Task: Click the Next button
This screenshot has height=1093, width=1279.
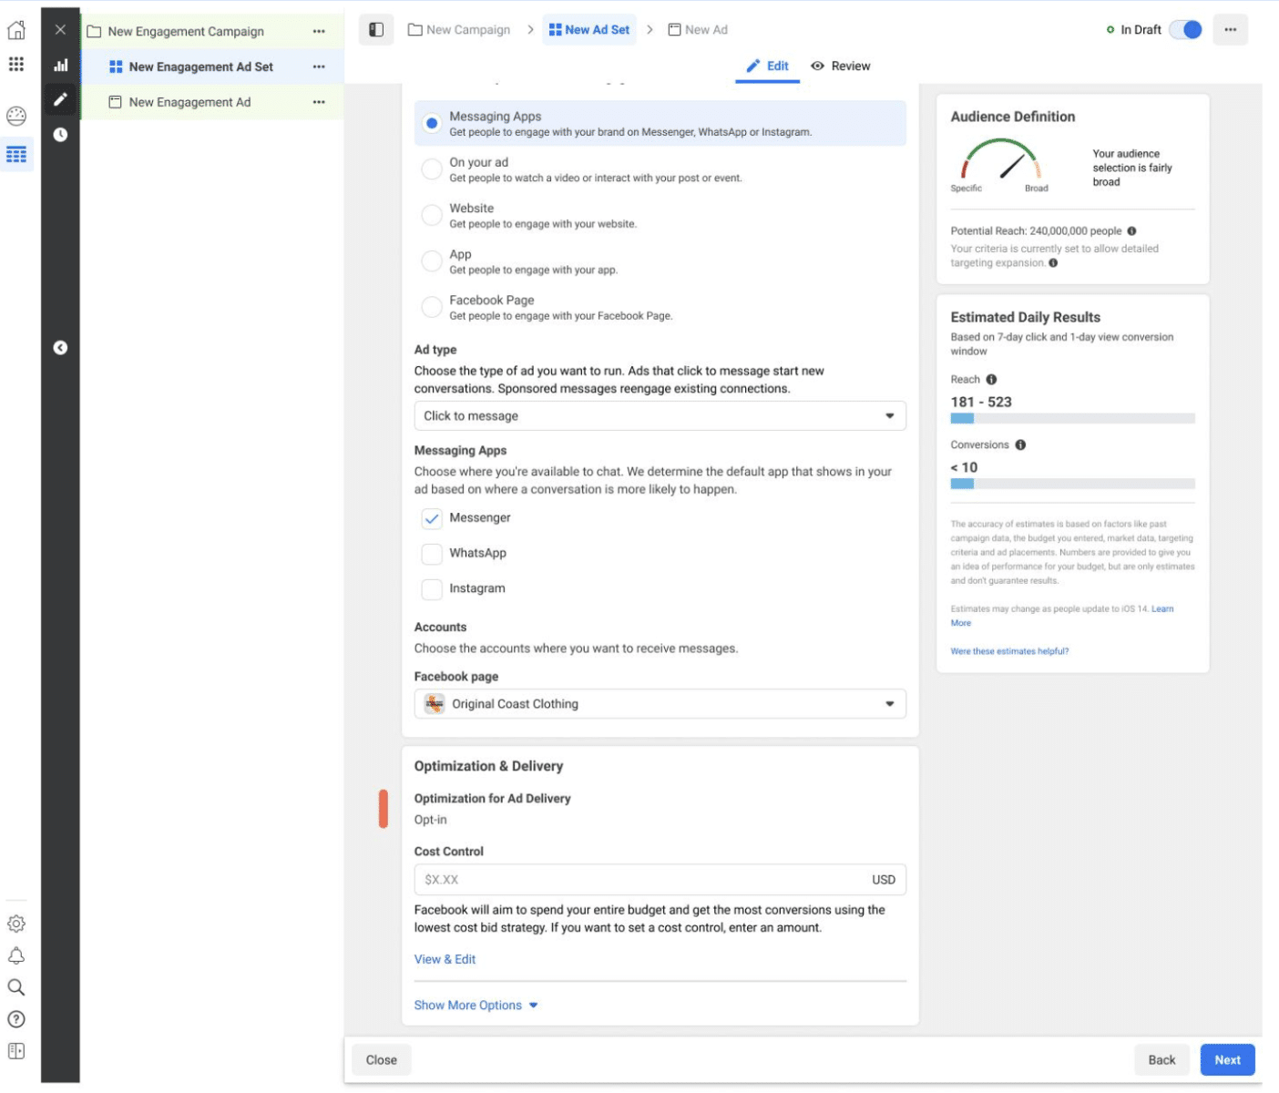Action: pyautogui.click(x=1227, y=1060)
